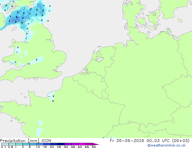
Task: Click the 45–50 mm legend swatch
Action: click(89, 144)
